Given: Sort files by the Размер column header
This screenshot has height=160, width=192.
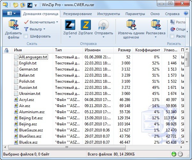Looking at the screenshot, I should coord(124,50).
